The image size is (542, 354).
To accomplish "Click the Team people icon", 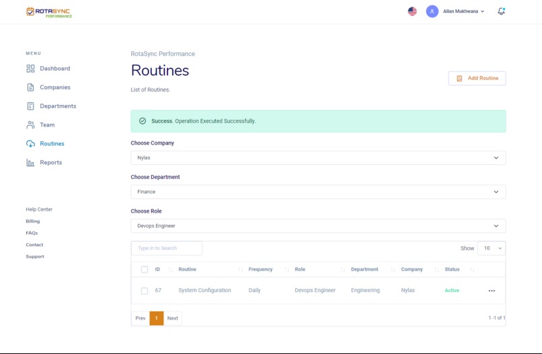I will [x=30, y=125].
